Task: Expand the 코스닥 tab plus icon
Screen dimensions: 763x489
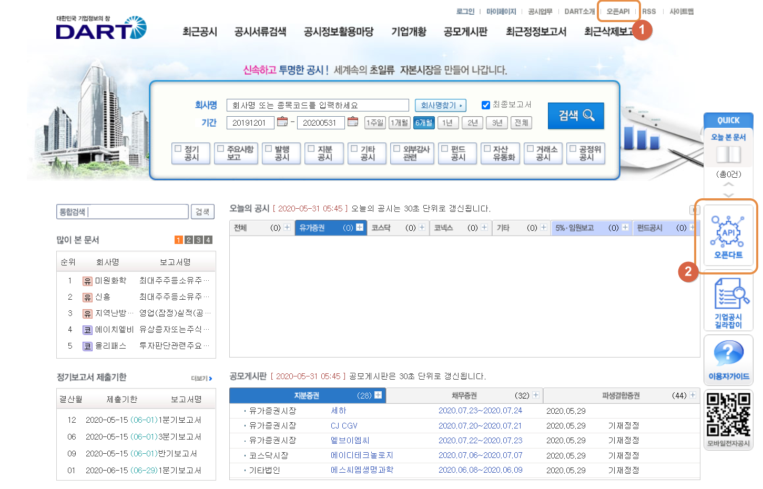Action: [422, 228]
